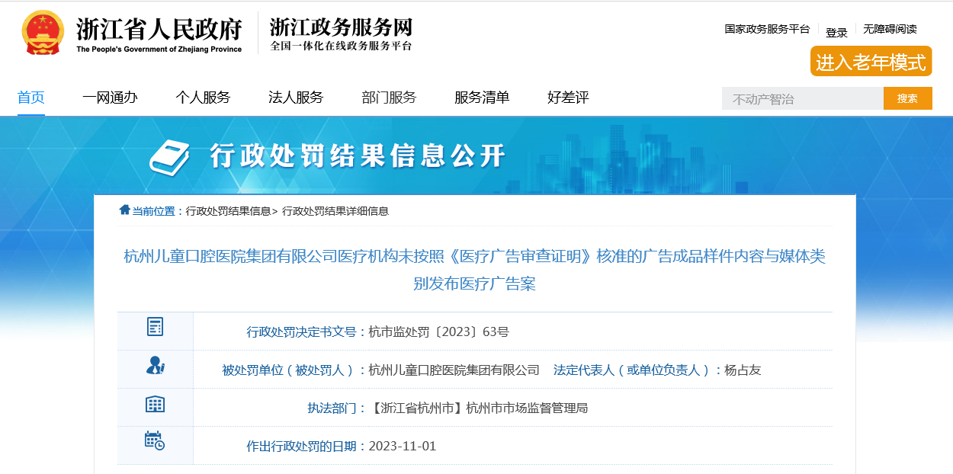
Task: Click the penalized company name 杭州儿童口腔医院集团有限公司
Action: [x=454, y=370]
